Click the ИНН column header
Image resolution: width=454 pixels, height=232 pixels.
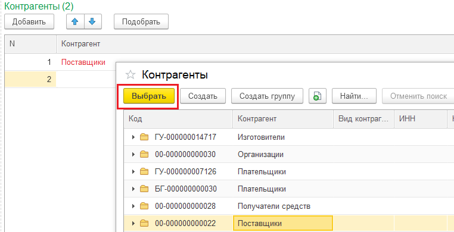click(420, 119)
